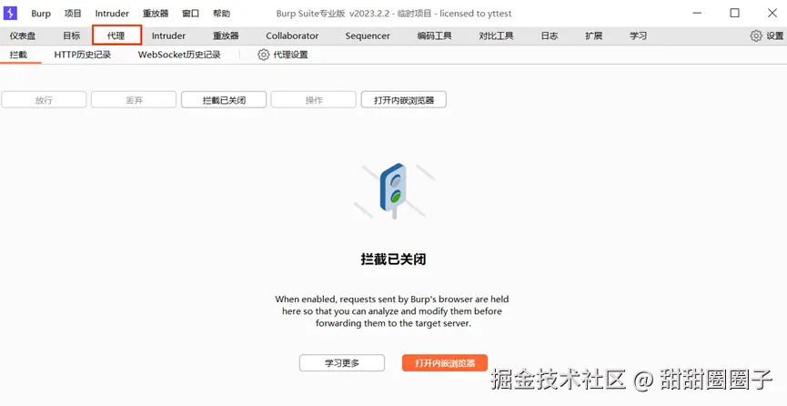Click the orange 打开内嵌浏览器 button
This screenshot has height=406, width=787.
coord(445,363)
